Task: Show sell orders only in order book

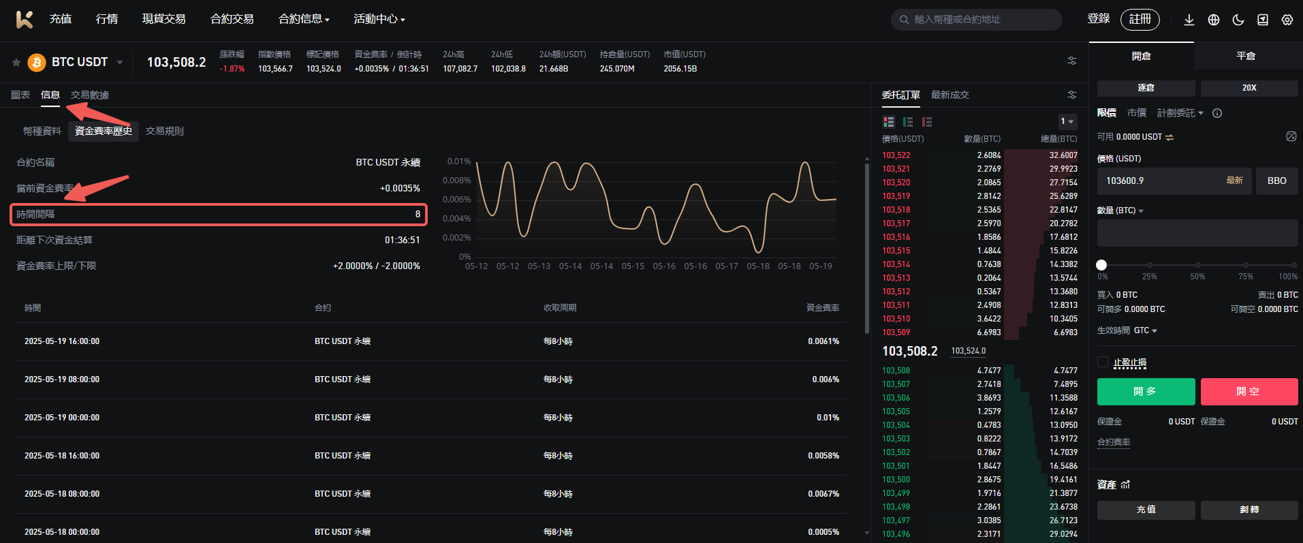Action: tap(926, 122)
